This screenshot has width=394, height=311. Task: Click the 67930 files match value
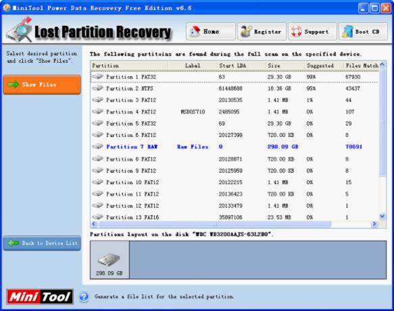353,77
